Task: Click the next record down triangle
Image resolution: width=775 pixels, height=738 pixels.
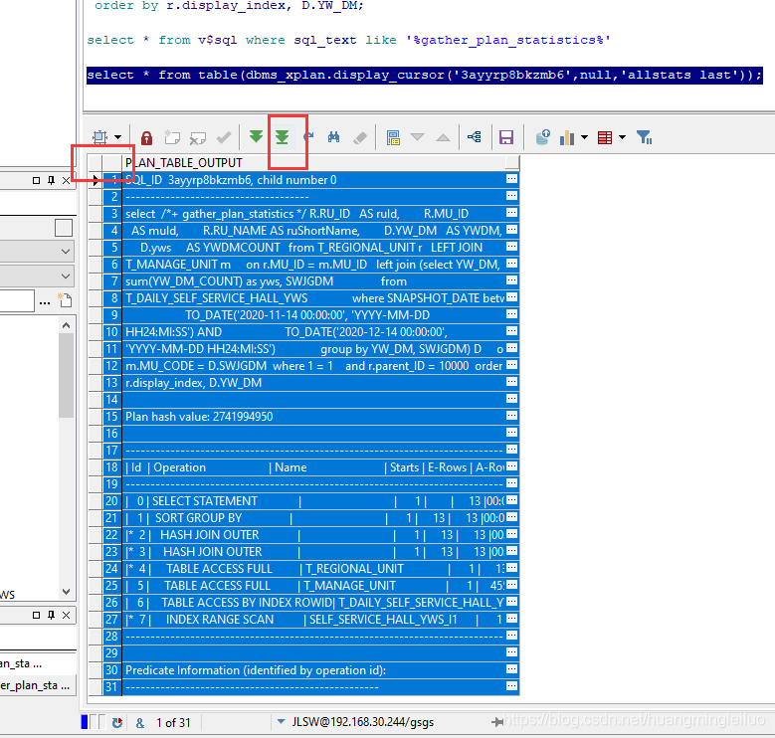Action: tap(418, 137)
